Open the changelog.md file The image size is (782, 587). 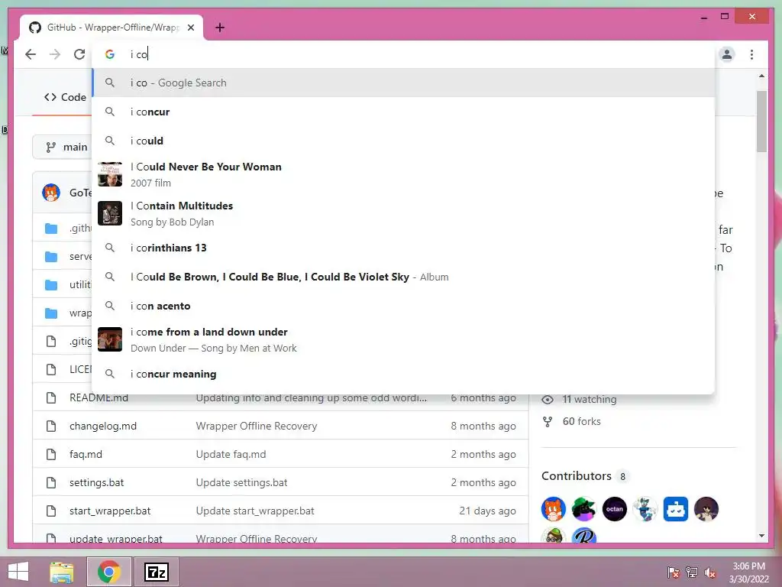click(103, 426)
